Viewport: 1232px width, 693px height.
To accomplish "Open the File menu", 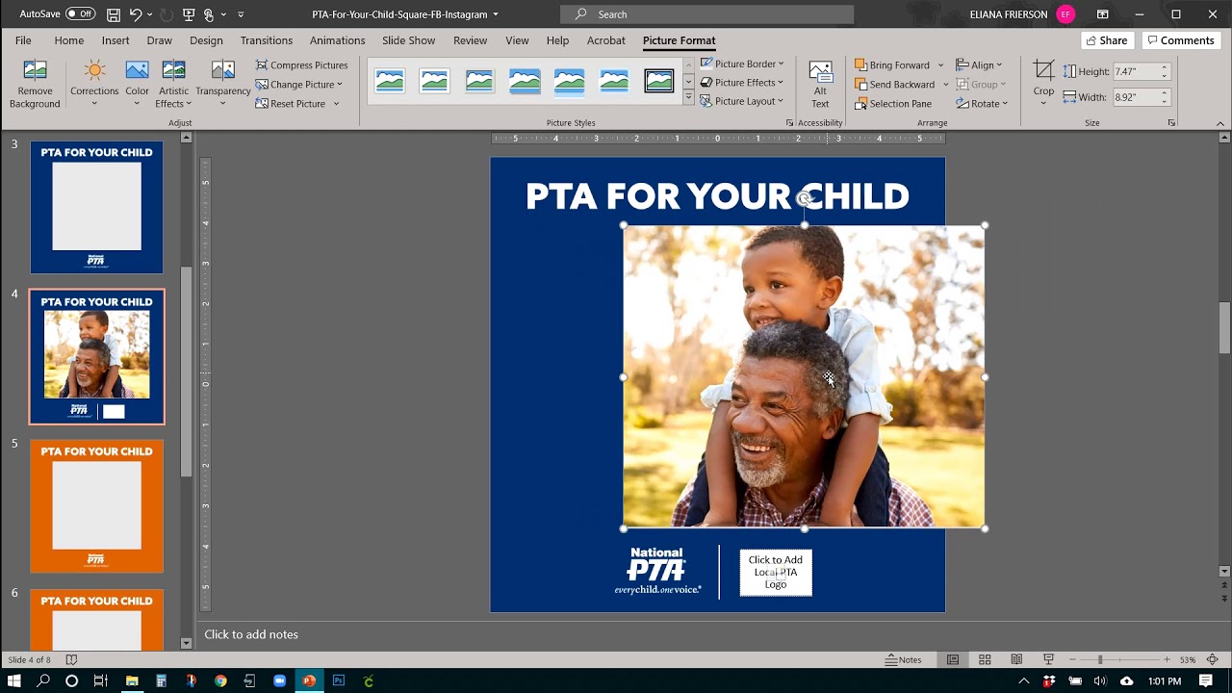I will (23, 40).
